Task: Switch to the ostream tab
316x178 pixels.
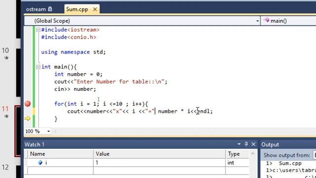Action: [36, 9]
